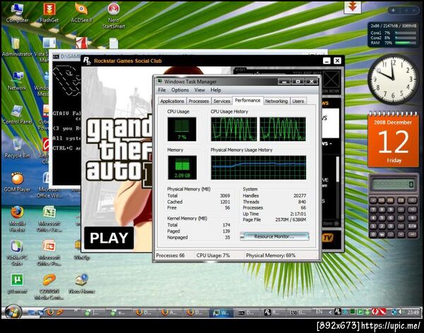This screenshot has height=333, width=424.
Task: Click the RAM 70% bar in the CPU gadget
Action: tap(406, 42)
